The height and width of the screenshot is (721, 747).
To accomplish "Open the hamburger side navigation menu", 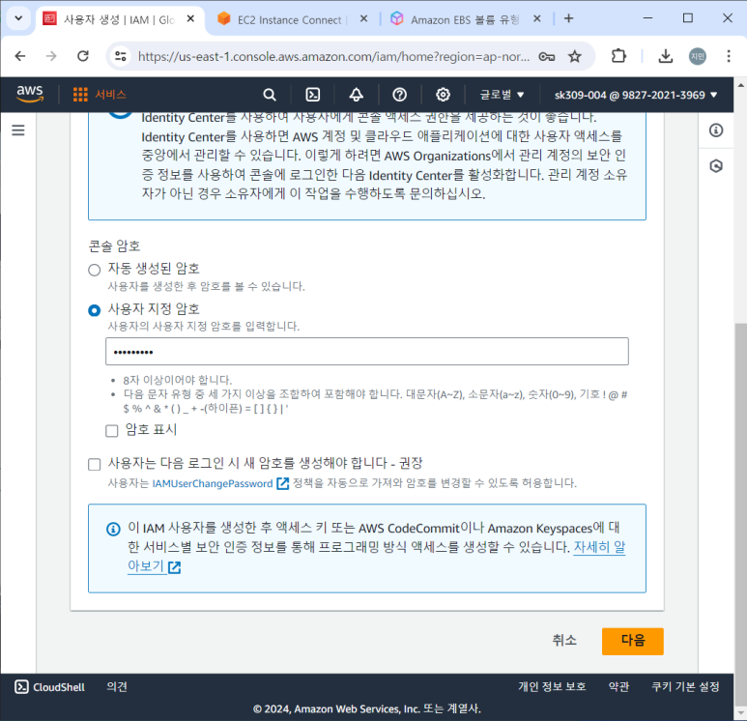I will click(18, 130).
